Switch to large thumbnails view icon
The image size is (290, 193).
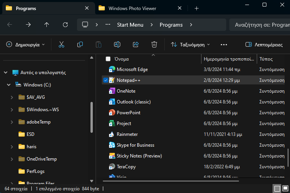click(285, 189)
